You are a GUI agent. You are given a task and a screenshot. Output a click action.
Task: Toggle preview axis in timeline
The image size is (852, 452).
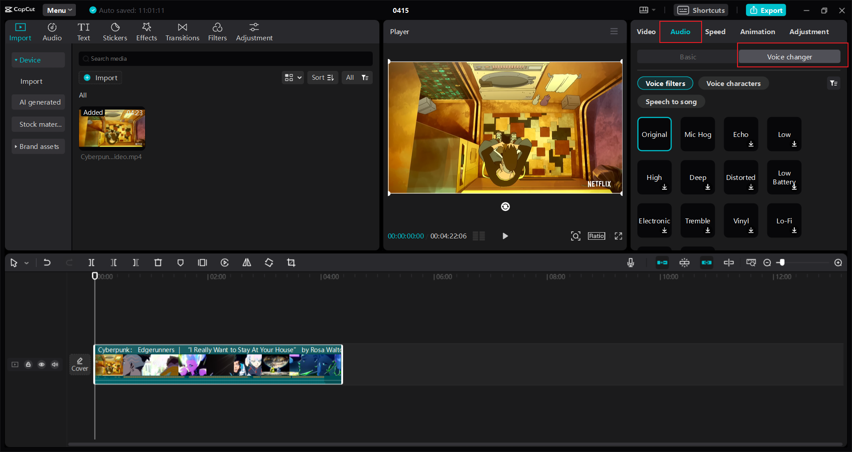[729, 263]
